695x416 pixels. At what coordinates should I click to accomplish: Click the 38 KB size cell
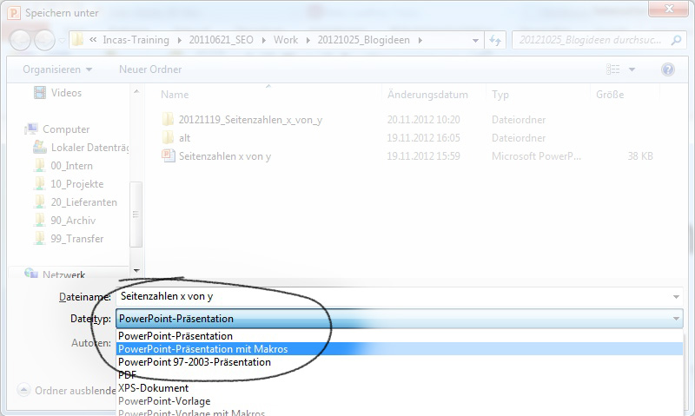coord(640,156)
